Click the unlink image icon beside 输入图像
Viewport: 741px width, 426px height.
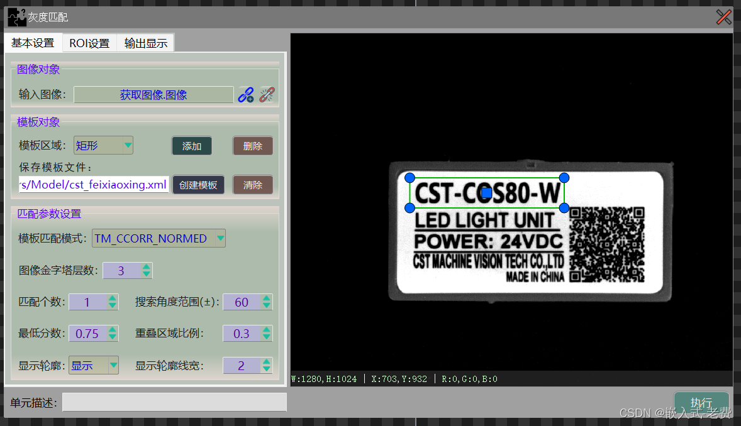click(x=267, y=95)
